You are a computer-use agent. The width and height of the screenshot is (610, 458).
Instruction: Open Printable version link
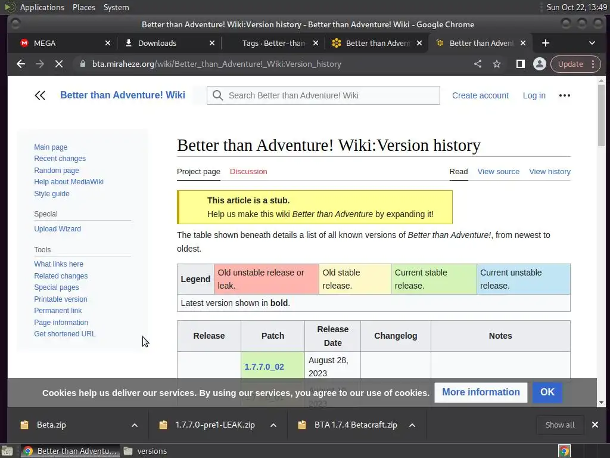click(x=61, y=299)
